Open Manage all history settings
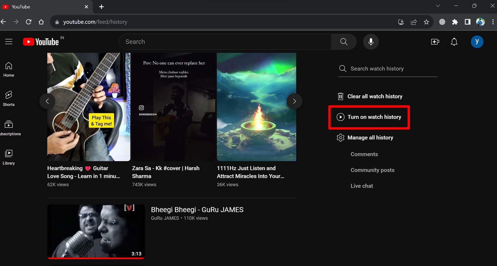The height and width of the screenshot is (266, 497). coord(370,137)
